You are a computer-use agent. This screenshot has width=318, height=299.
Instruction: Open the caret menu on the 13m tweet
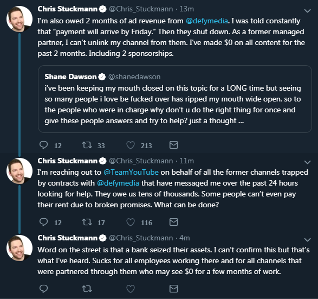click(x=308, y=11)
